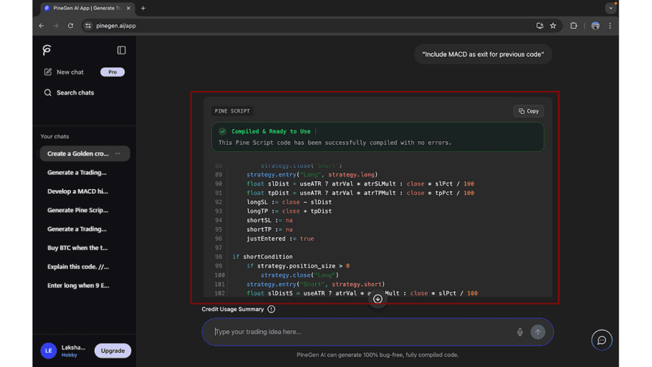Viewport: 652px width, 367px height.
Task: Open the 'Explain this code. //...' chat
Action: point(78,267)
